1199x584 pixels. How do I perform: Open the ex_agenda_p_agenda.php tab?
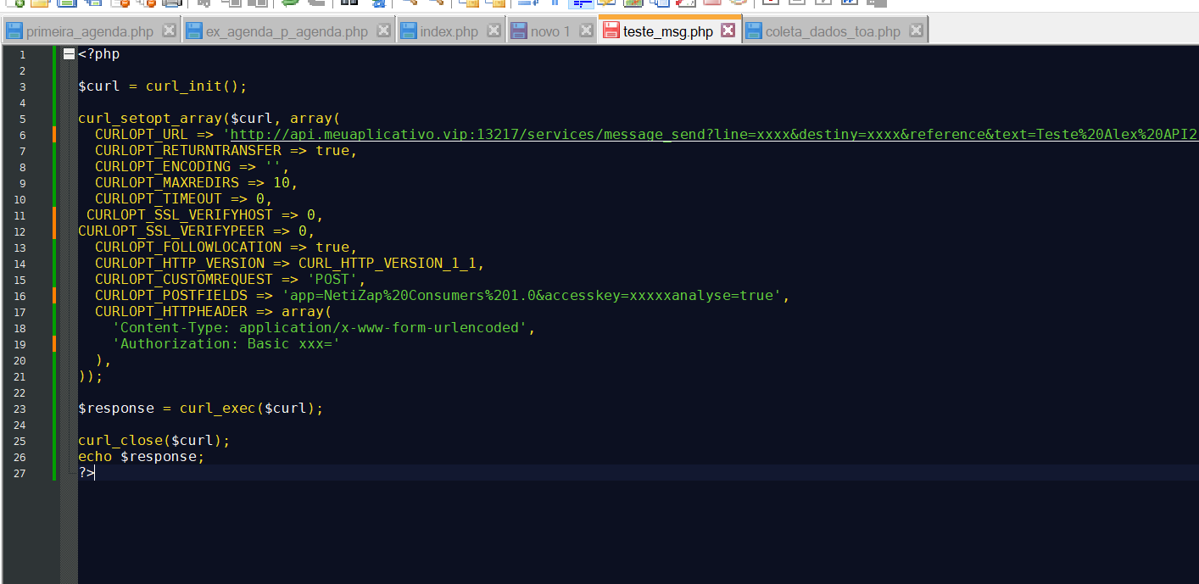(287, 32)
